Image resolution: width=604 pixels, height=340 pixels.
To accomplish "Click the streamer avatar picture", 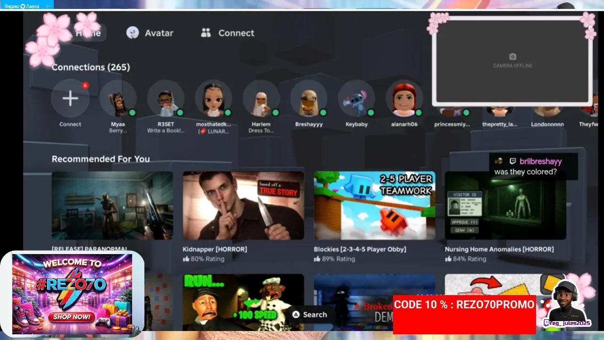I will coord(565,300).
